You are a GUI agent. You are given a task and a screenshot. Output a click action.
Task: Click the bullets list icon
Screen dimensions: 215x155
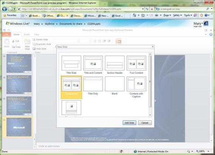click(x=95, y=41)
